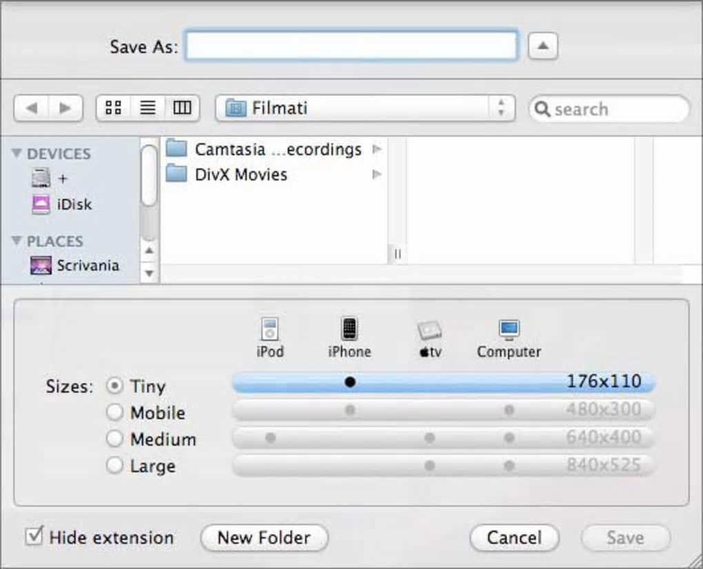Open the Filmati folder location dropdown
The image size is (703, 569).
pos(365,108)
